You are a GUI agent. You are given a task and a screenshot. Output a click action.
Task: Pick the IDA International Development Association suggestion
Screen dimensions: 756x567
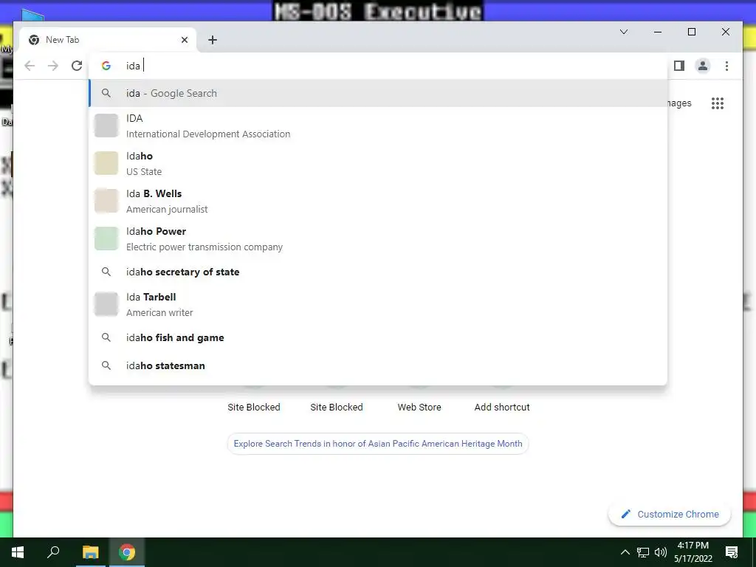click(378, 126)
